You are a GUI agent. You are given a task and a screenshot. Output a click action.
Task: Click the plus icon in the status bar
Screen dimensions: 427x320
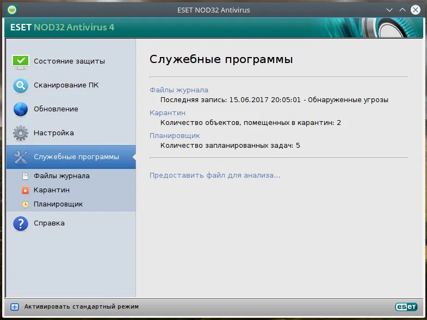click(15, 307)
